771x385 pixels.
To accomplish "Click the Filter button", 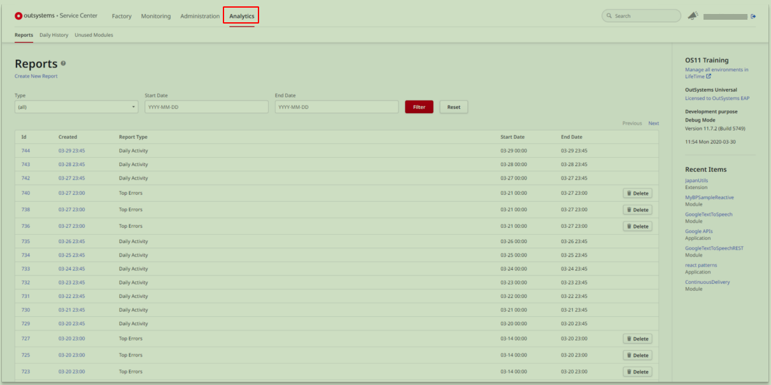I will coord(419,106).
